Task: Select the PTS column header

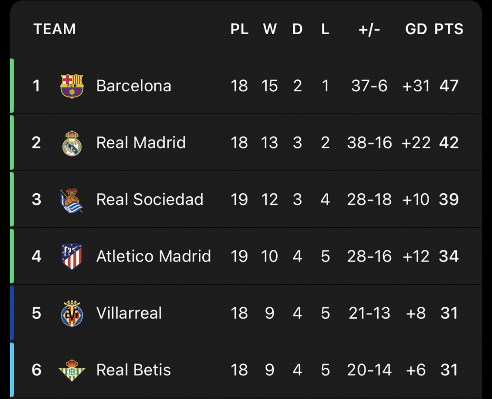Action: tap(449, 29)
